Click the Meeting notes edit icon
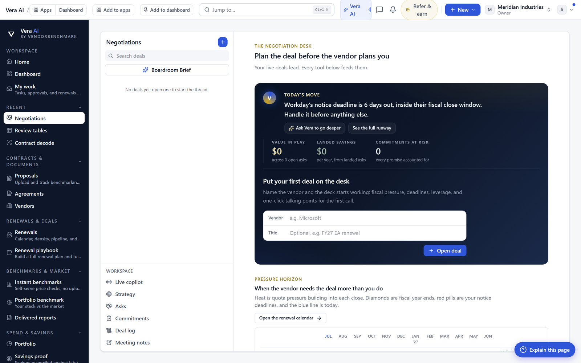Viewport: 581px width, 363px height. tap(109, 342)
